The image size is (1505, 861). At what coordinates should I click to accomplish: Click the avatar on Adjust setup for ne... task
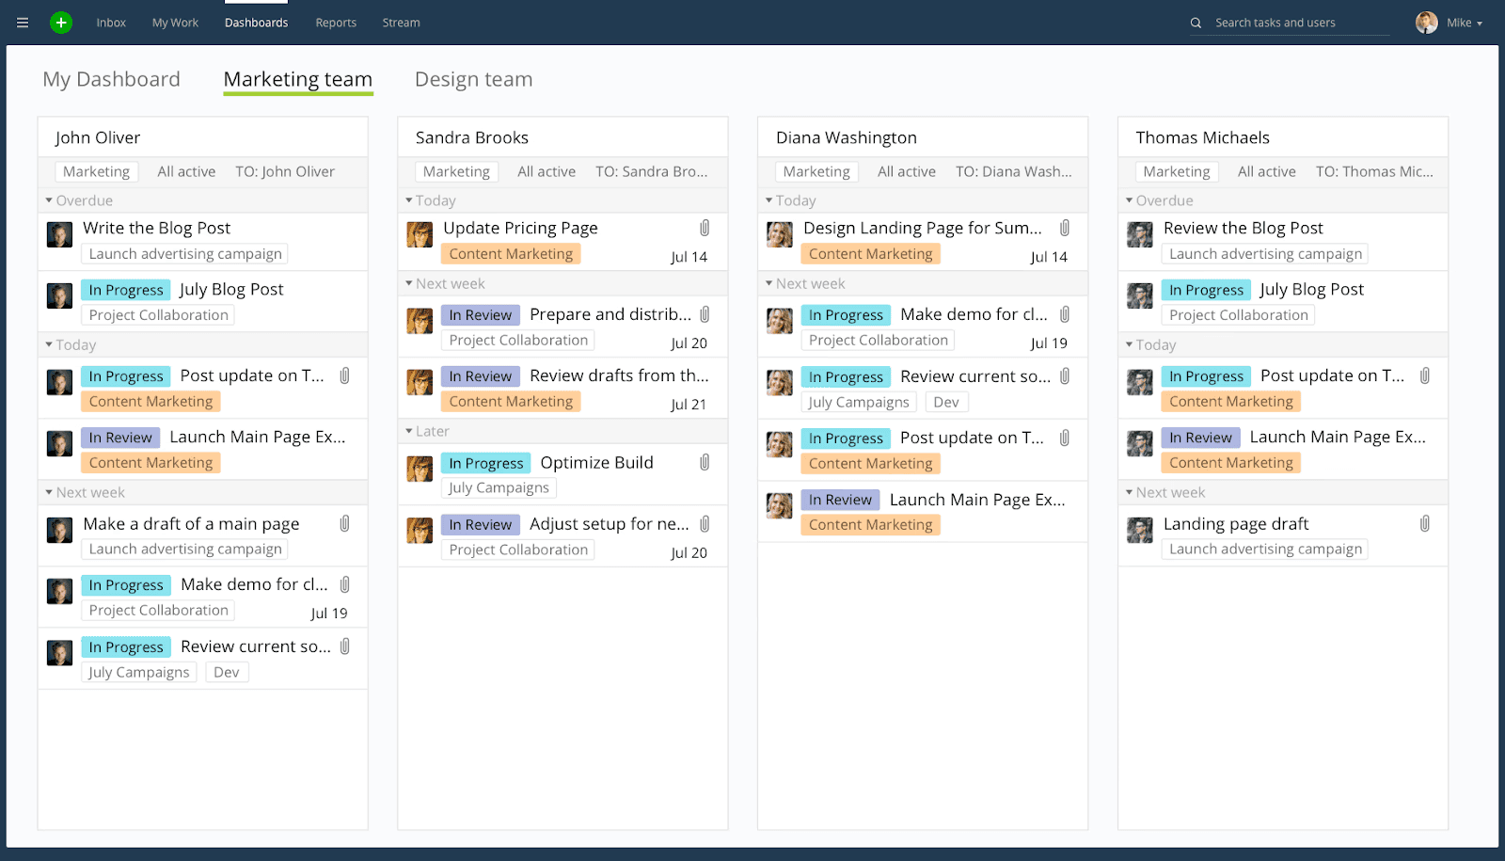click(x=420, y=531)
